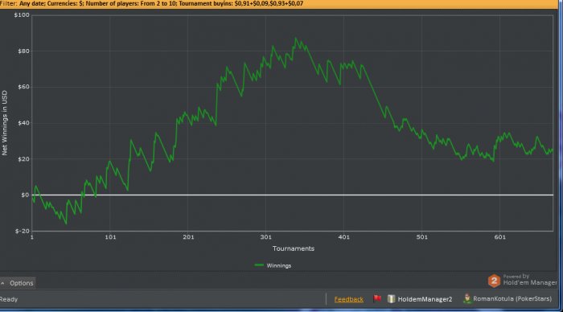Click the graph peak near $88 winnings

coord(296,38)
